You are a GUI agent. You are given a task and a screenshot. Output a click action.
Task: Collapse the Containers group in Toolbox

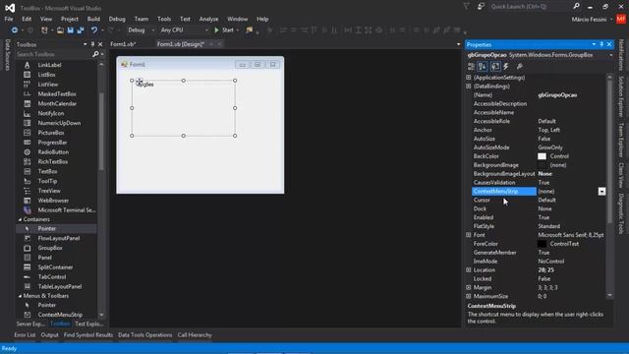coord(20,219)
